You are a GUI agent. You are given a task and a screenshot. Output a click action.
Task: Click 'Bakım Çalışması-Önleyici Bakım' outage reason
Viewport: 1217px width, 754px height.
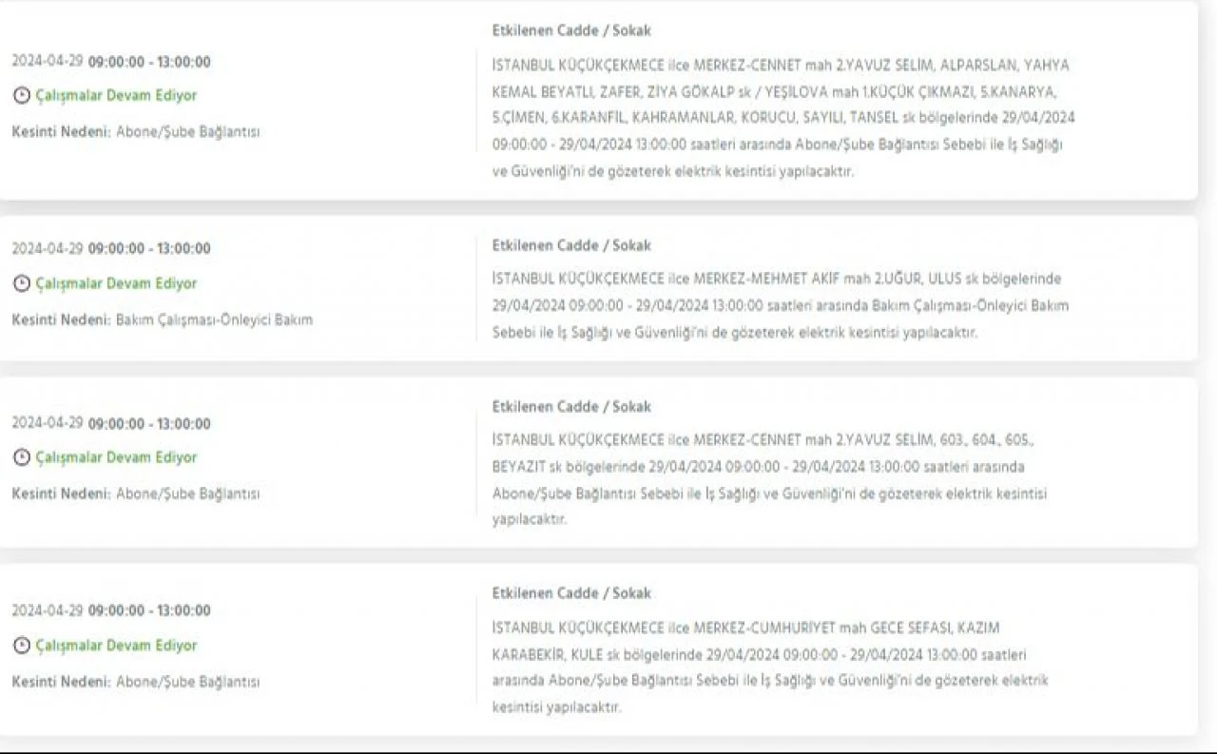(214, 319)
